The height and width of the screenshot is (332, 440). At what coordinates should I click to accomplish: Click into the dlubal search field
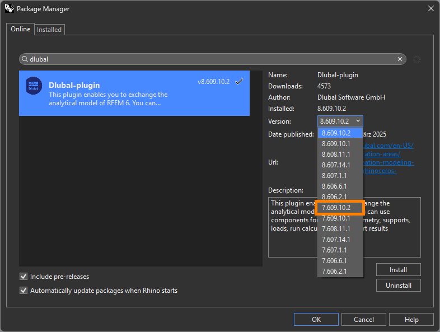[213, 59]
